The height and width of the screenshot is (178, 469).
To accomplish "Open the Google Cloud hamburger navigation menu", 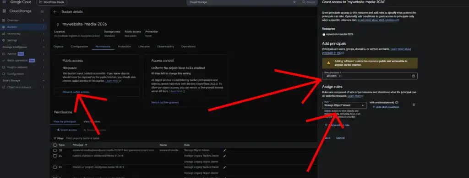I will (x=4, y=2).
